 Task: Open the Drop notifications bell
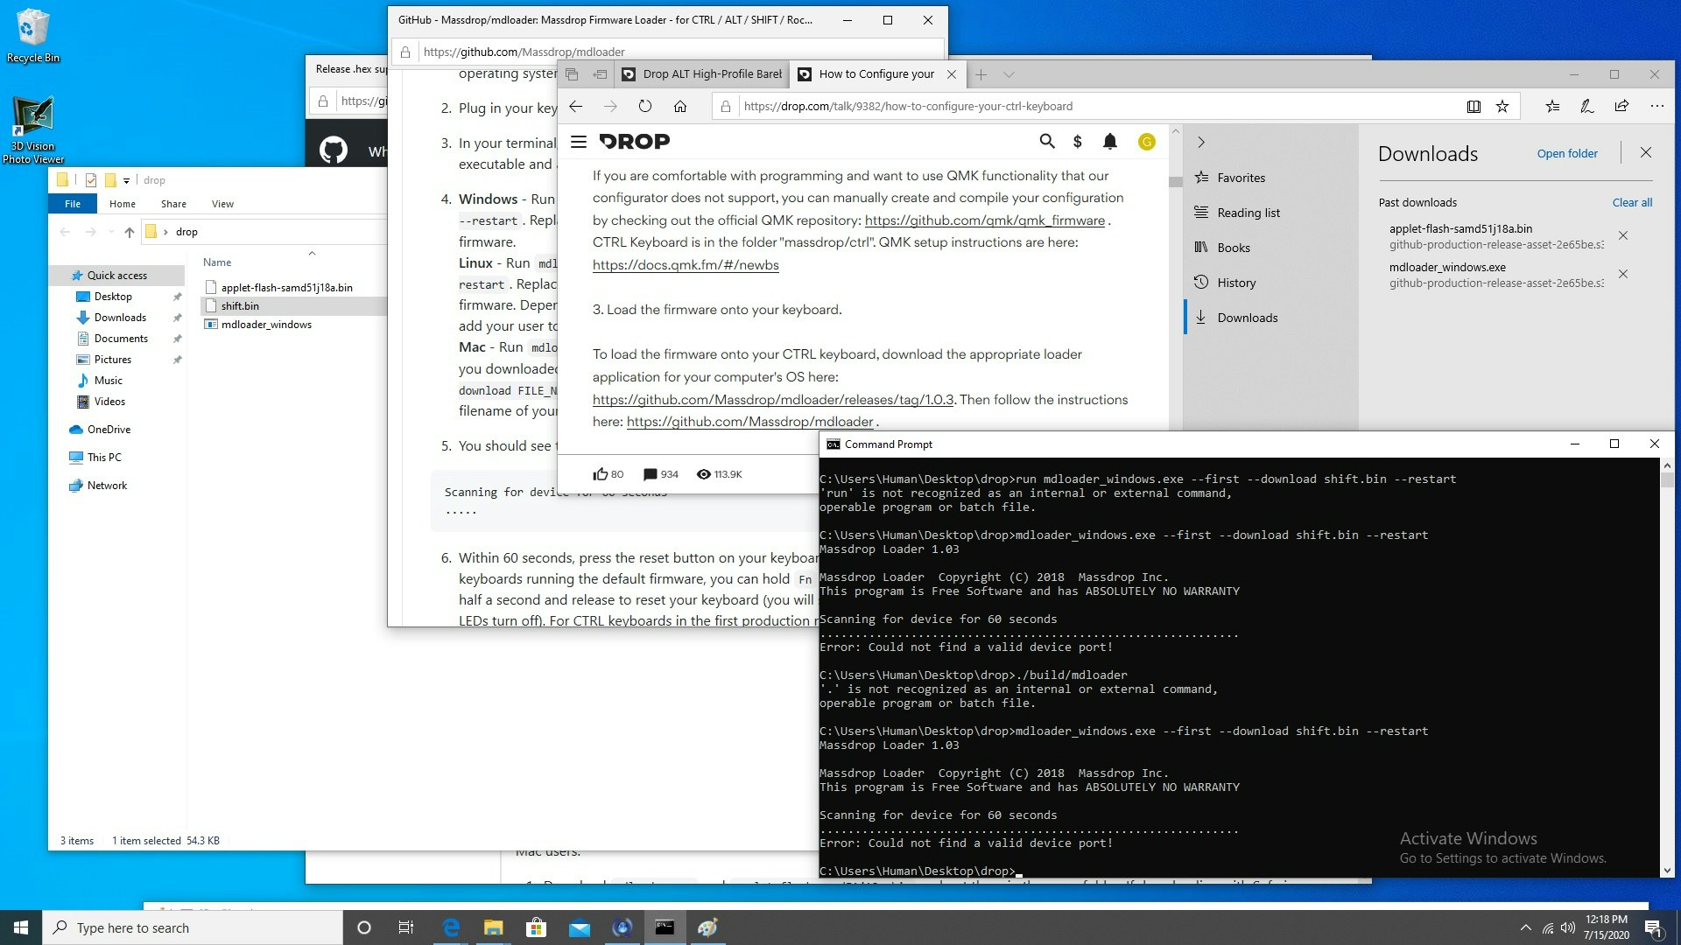[x=1109, y=141]
